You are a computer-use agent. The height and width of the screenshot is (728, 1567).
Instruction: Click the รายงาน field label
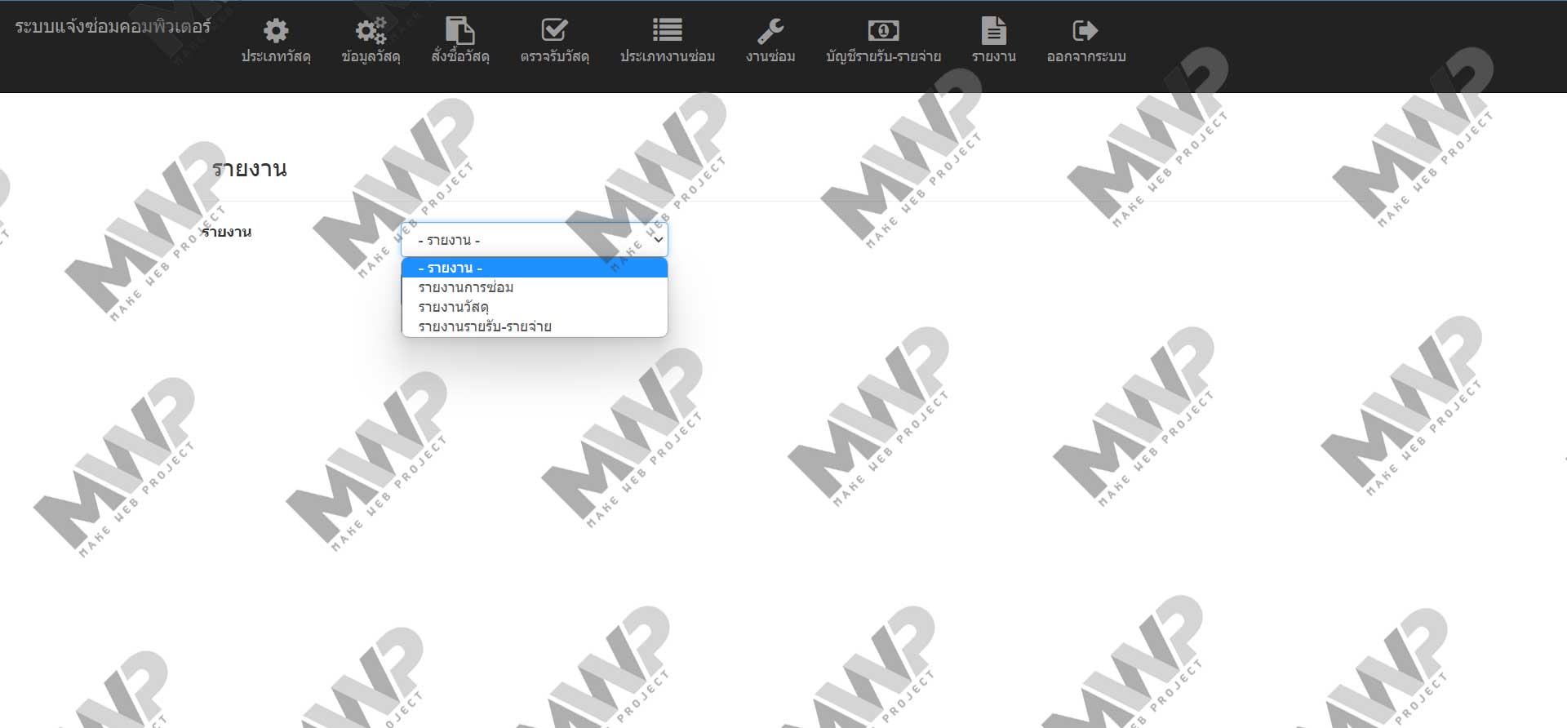[226, 232]
